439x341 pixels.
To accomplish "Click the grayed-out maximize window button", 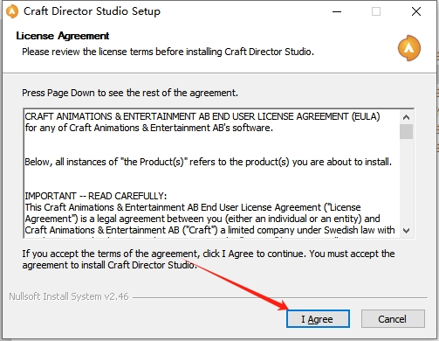I will (376, 11).
